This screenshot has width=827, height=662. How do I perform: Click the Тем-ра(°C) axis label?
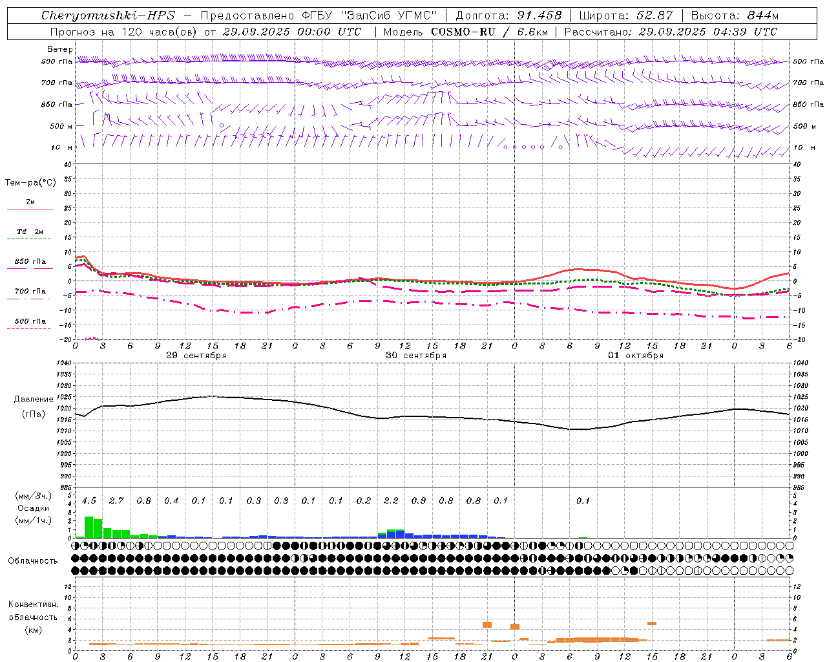tap(30, 183)
